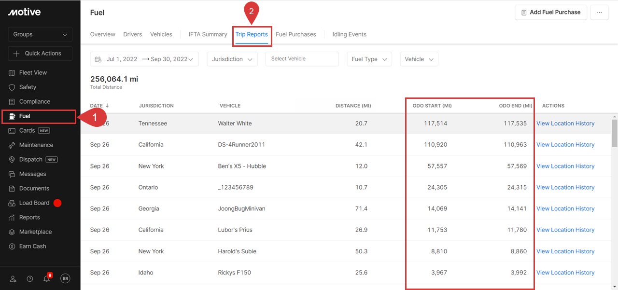The image size is (618, 290).
Task: Click the 117,514 odometer start value
Action: pyautogui.click(x=435, y=124)
